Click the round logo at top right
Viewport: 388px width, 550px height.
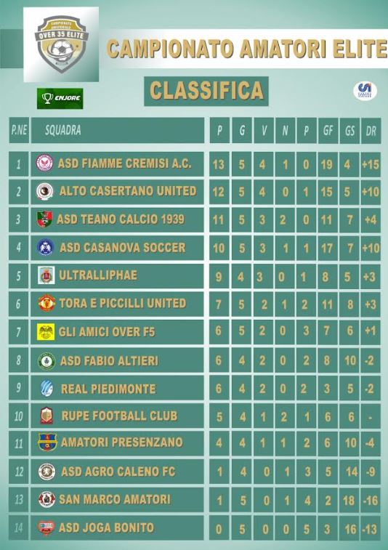[365, 91]
